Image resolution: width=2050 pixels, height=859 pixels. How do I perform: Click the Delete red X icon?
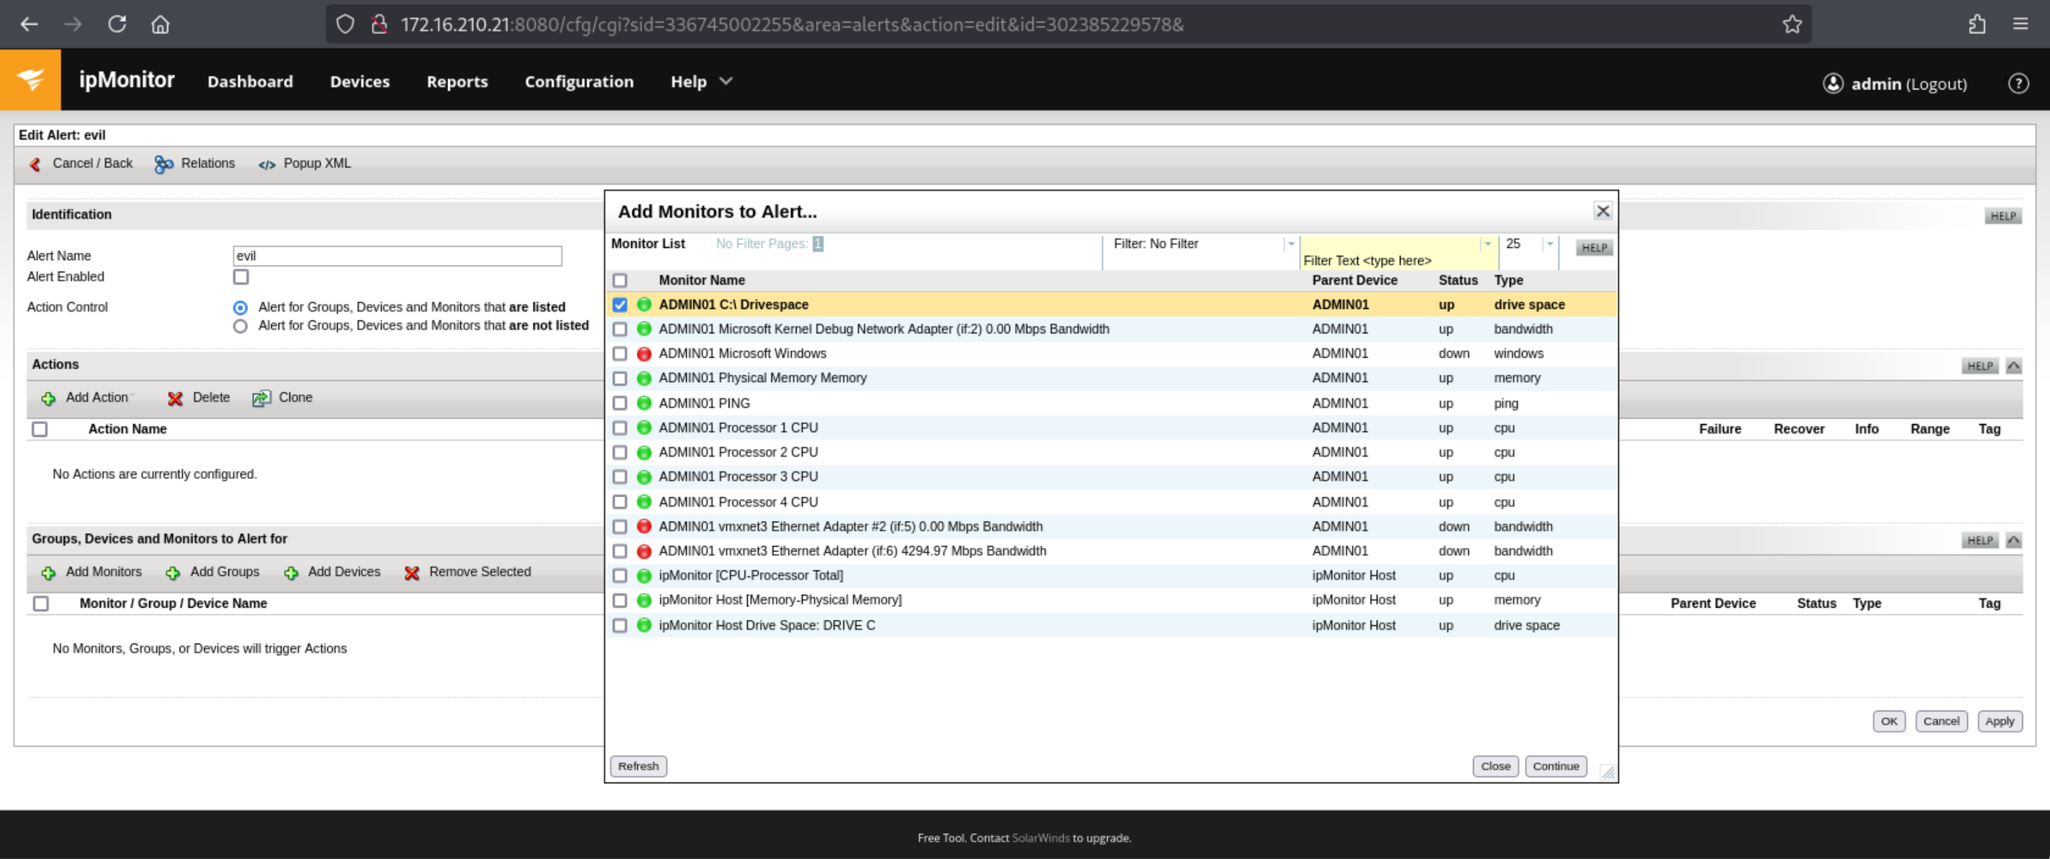coord(175,398)
